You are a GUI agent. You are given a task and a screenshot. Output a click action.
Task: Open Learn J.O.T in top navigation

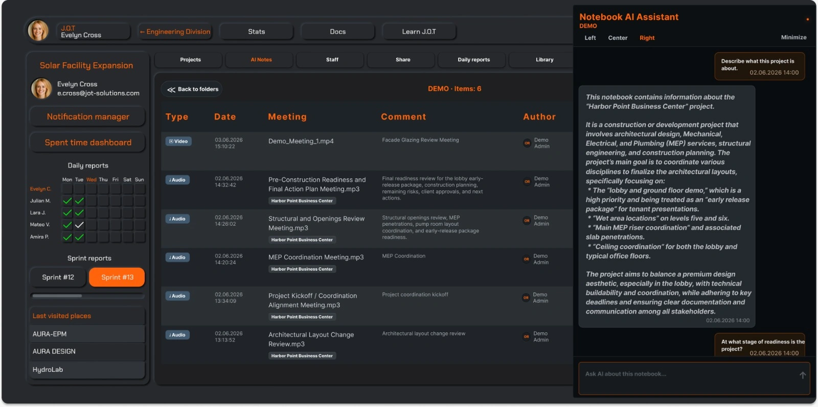[419, 32]
